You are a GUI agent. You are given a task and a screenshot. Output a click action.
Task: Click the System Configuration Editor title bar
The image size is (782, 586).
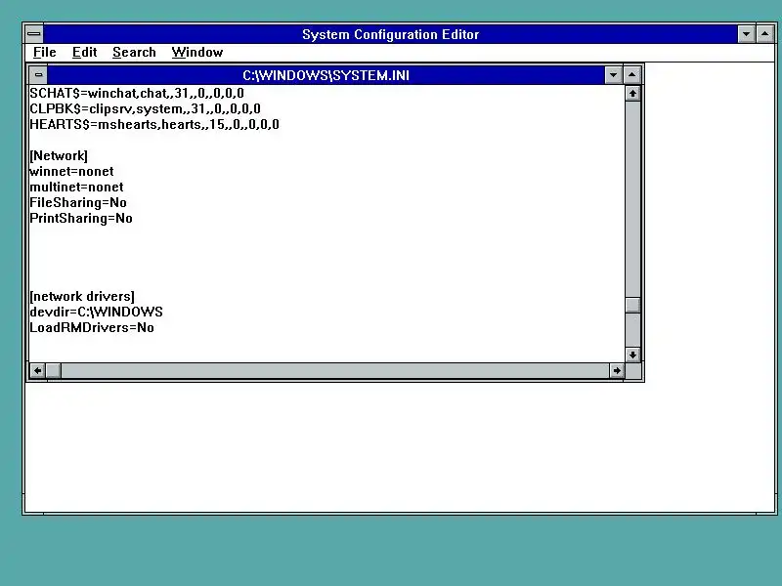(390, 34)
